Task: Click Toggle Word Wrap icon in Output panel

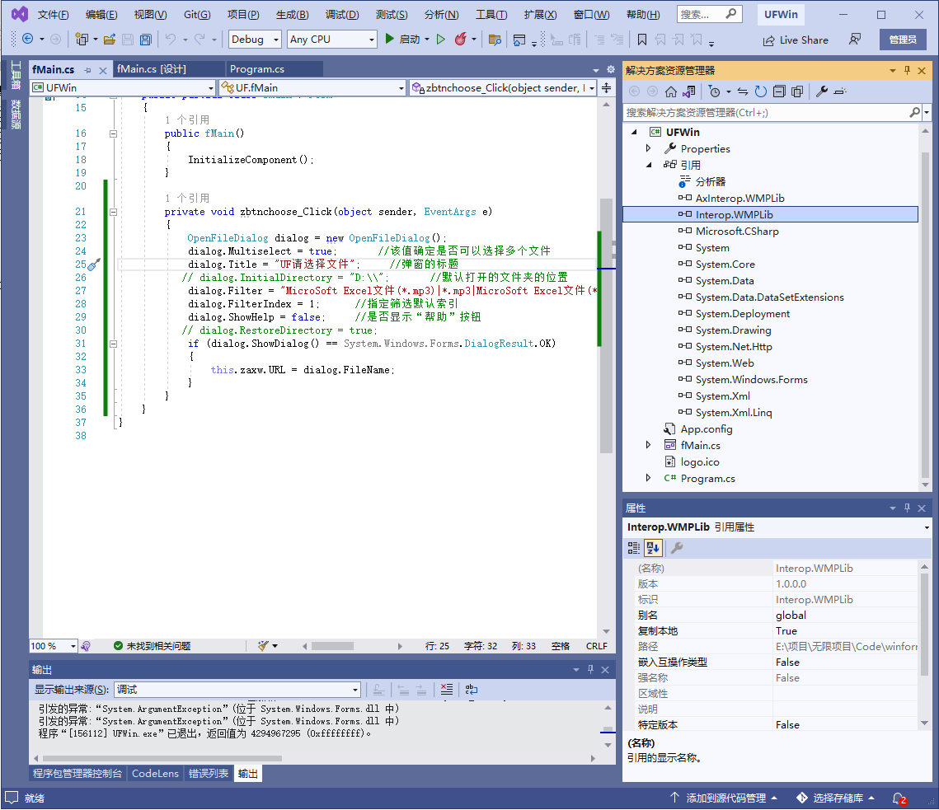Action: point(472,690)
